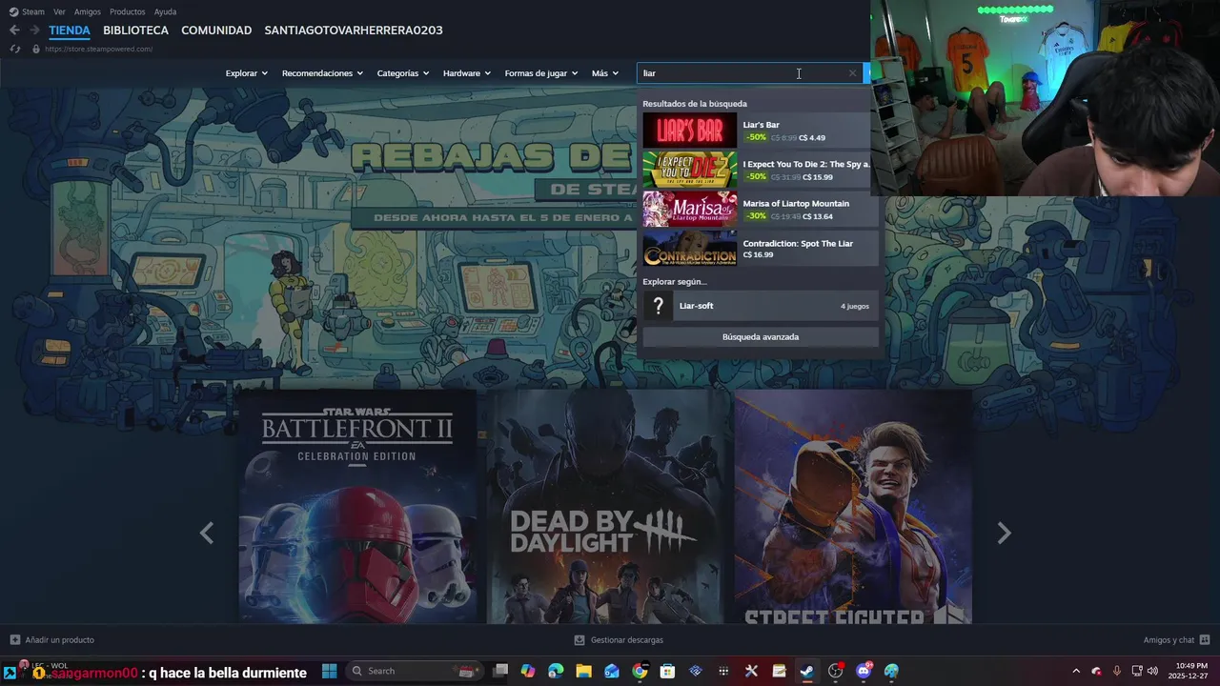Open File Explorer from the taskbar

[x=583, y=671]
